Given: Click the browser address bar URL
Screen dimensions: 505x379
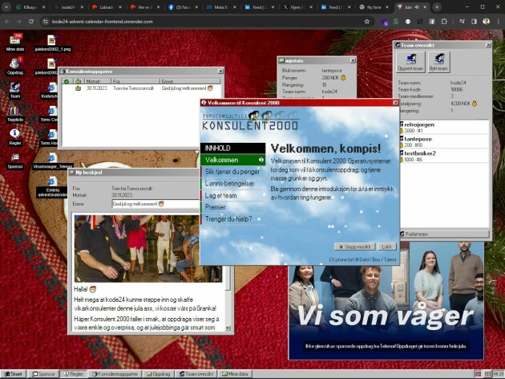Looking at the screenshot, I should [x=103, y=22].
